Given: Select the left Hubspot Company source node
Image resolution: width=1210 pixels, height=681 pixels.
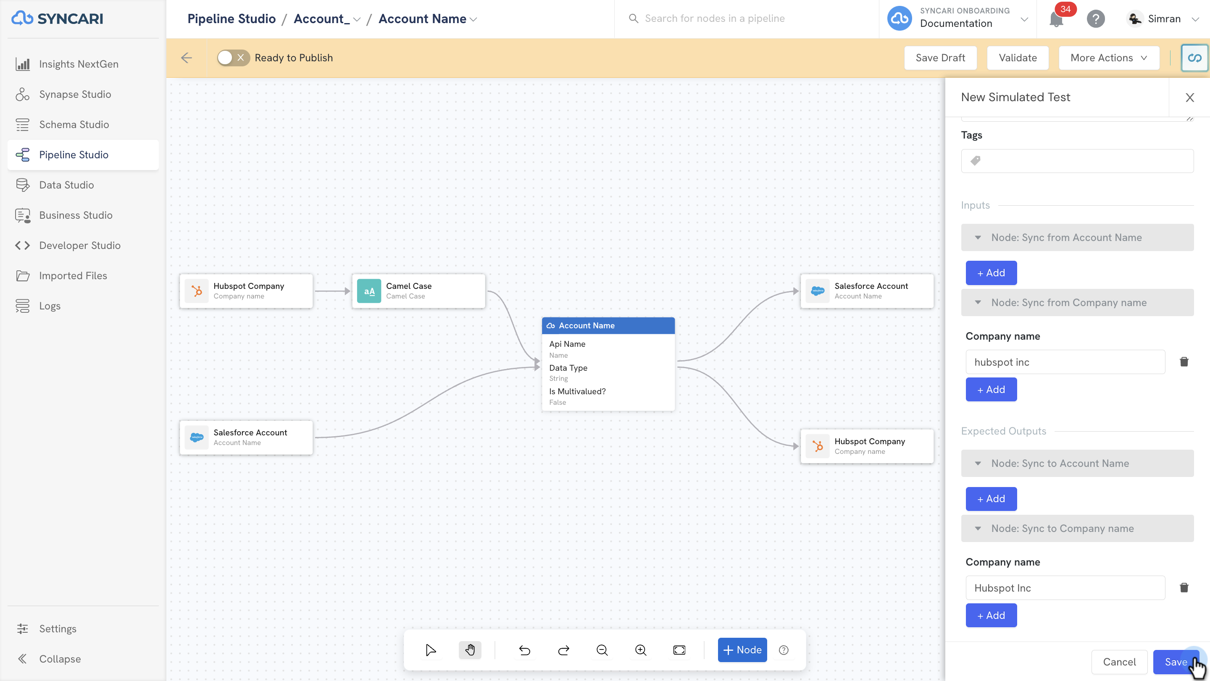Looking at the screenshot, I should tap(246, 291).
